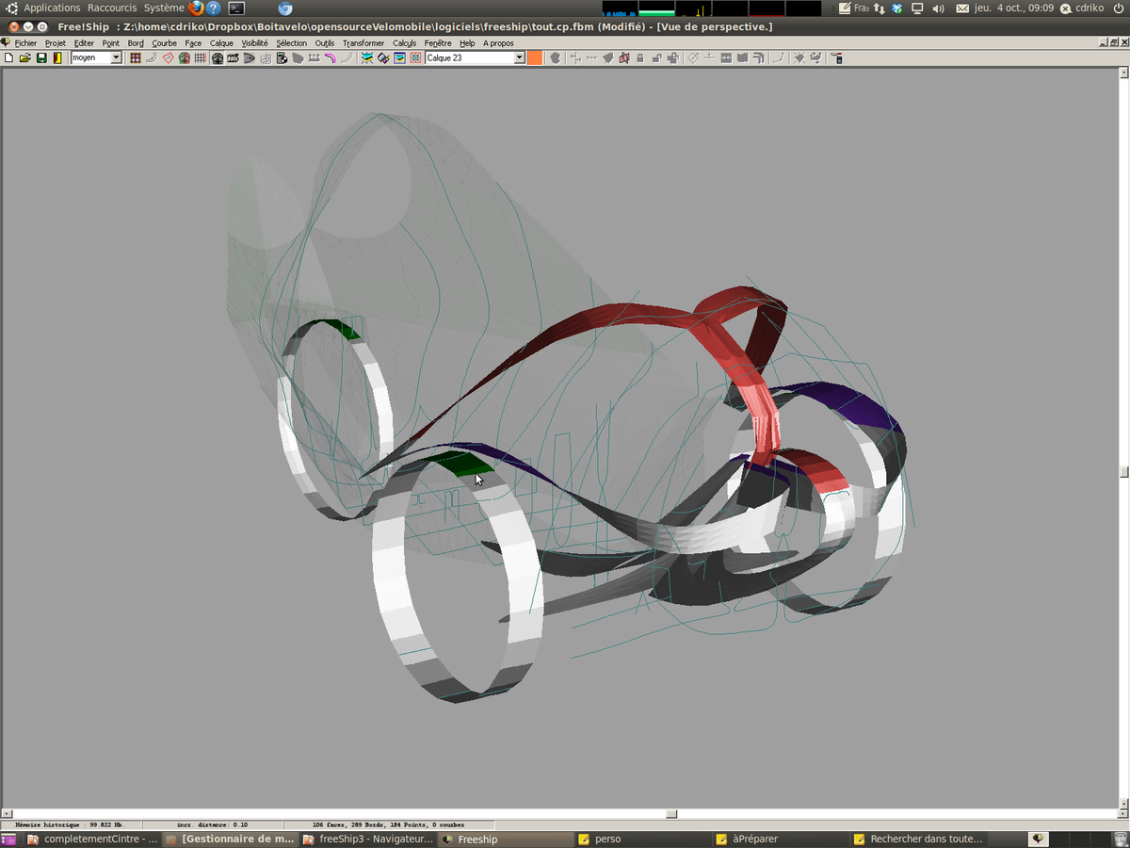Click the padlock lock-points icon
The height and width of the screenshot is (848, 1130).
click(x=640, y=58)
